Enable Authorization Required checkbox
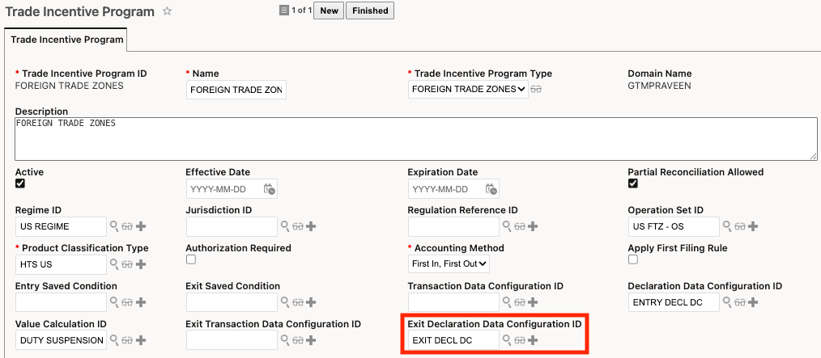 pyautogui.click(x=191, y=259)
